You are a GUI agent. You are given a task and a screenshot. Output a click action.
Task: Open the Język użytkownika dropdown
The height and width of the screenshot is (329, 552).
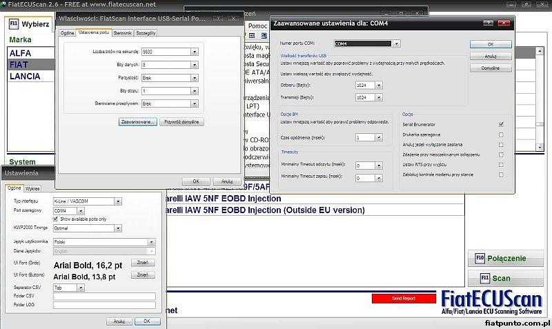(x=151, y=242)
